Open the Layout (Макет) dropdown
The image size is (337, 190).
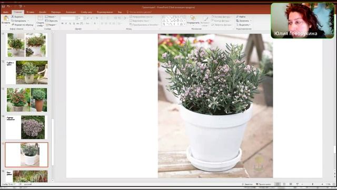(x=51, y=16)
